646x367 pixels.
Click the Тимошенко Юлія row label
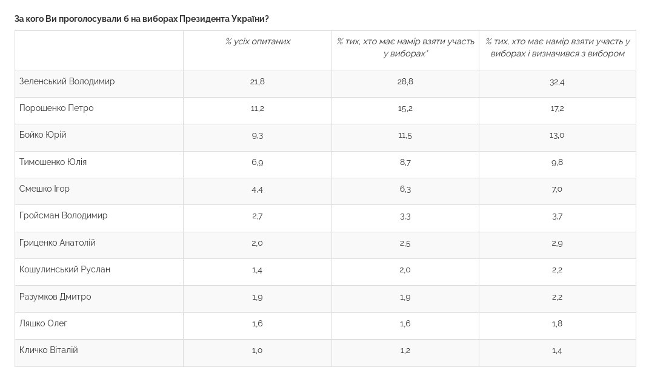click(53, 162)
